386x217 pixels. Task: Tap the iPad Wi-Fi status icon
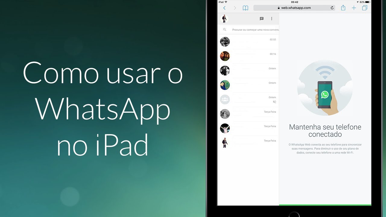[226, 2]
